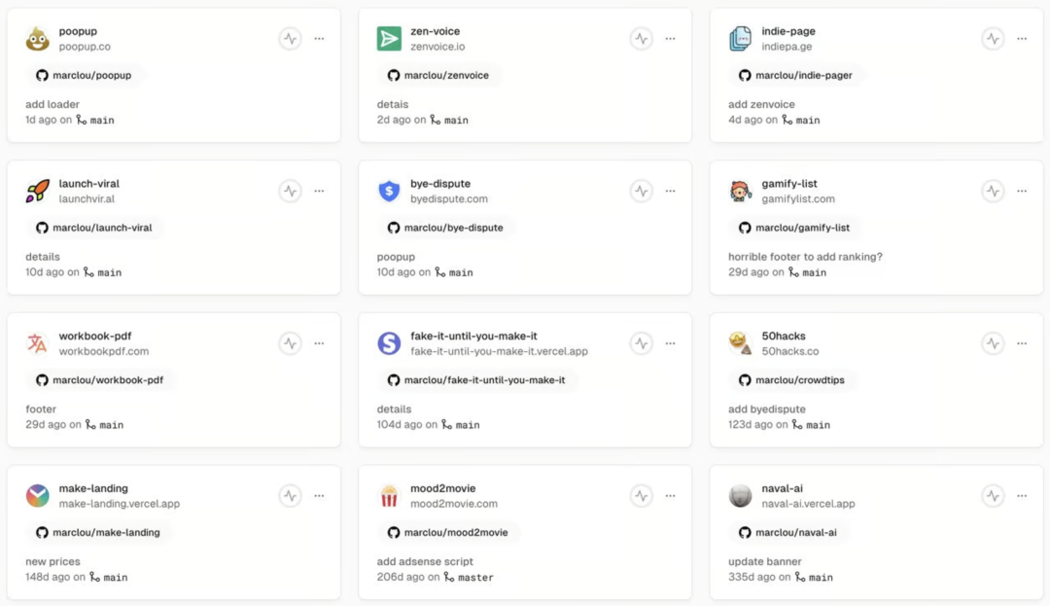Open the marclou/zenvoice repository link
Viewport: 1050px width, 606px height.
point(438,75)
